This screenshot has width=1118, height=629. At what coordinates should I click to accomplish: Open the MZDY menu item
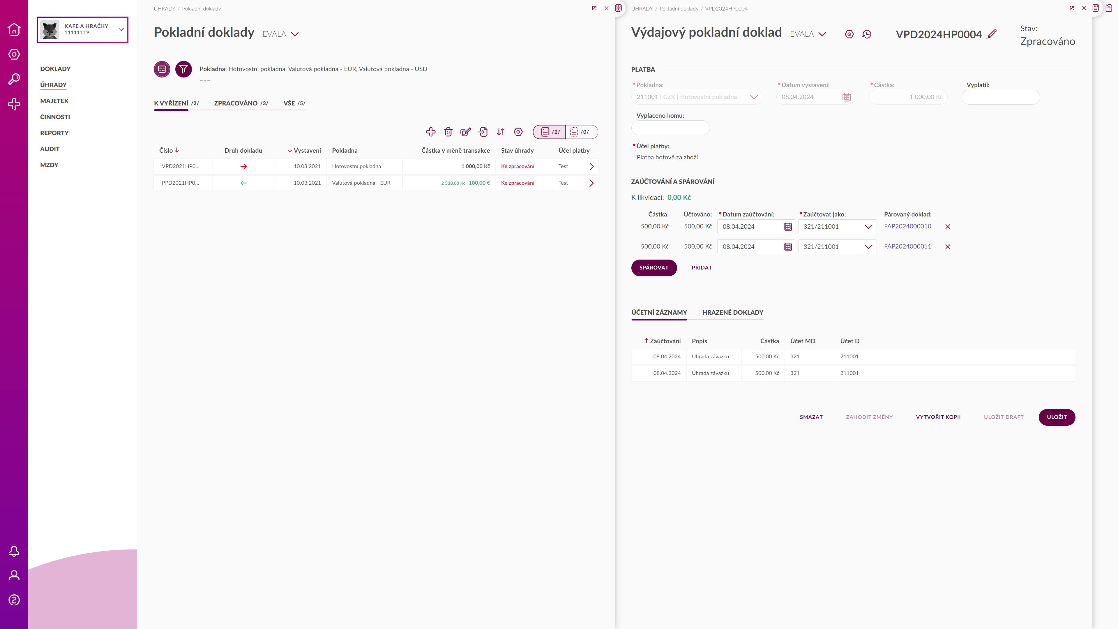tap(49, 165)
